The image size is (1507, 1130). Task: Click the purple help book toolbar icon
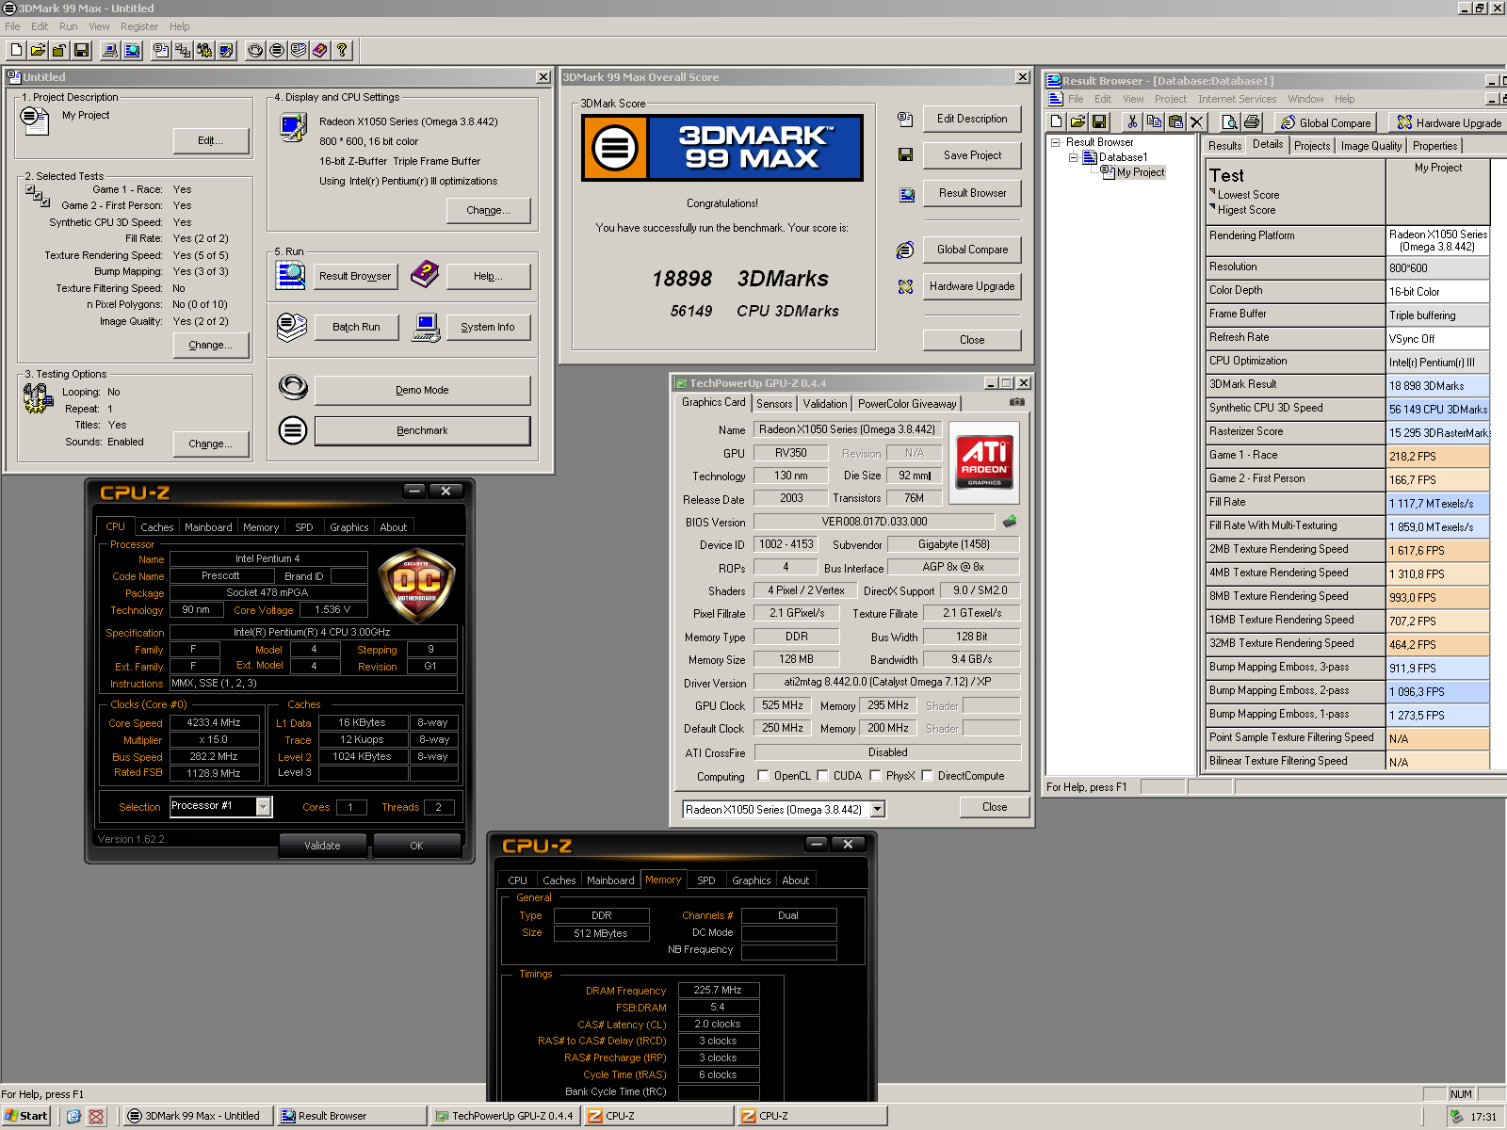point(320,50)
